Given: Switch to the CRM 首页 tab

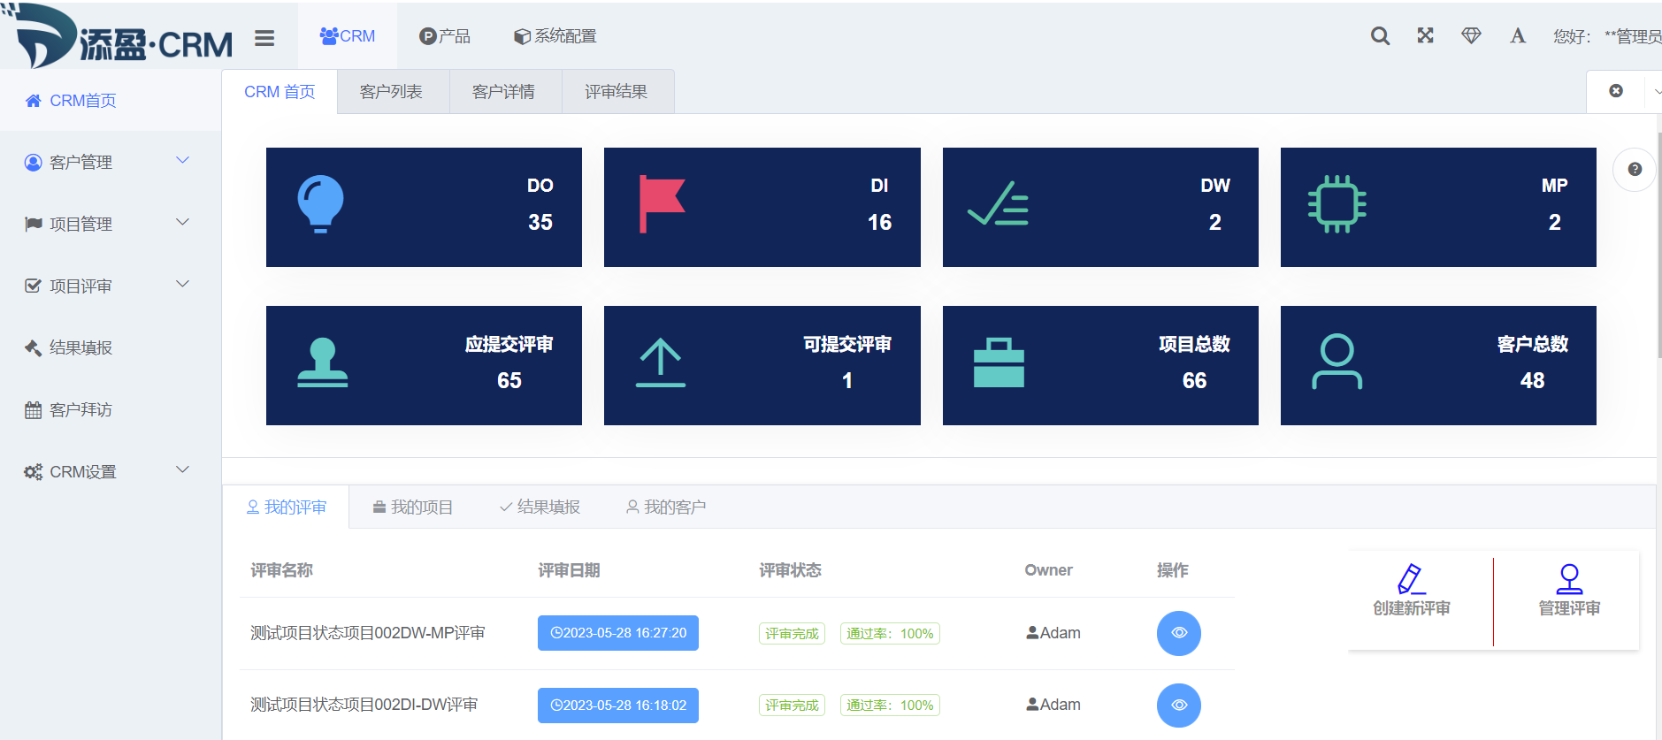Looking at the screenshot, I should coord(280,92).
